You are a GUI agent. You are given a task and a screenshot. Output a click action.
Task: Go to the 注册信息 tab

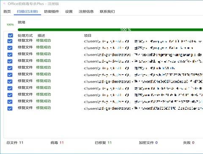[x=86, y=11]
